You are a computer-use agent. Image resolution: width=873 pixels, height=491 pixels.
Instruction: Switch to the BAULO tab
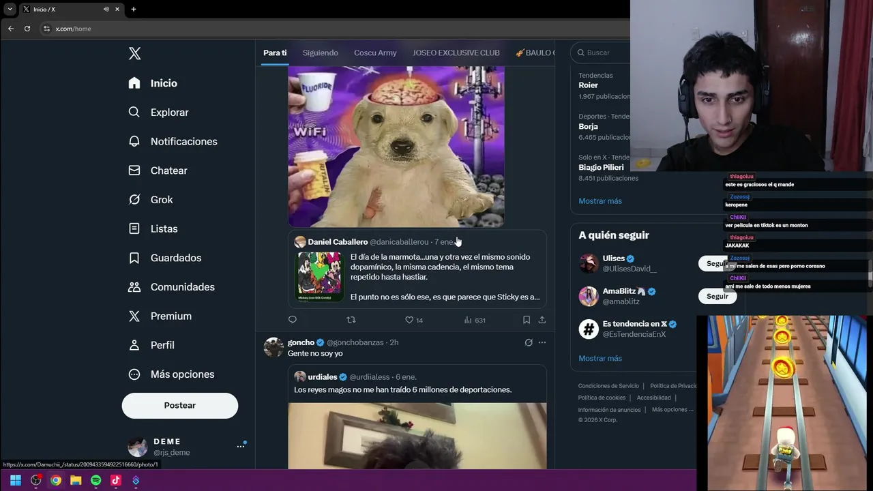pos(535,53)
